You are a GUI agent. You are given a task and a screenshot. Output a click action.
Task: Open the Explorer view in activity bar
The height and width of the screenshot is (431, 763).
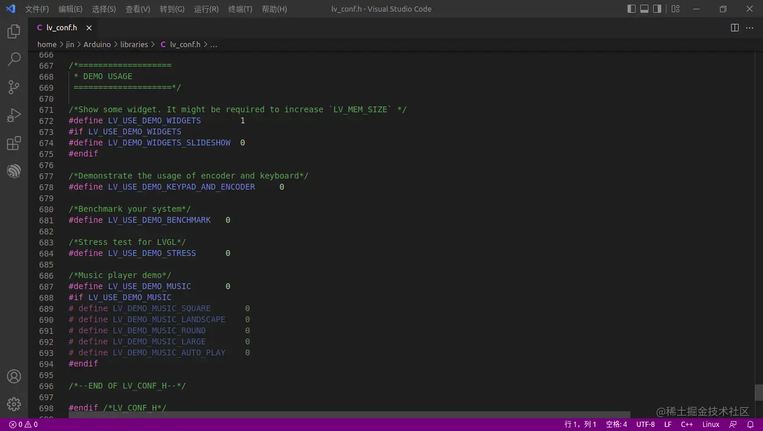(x=14, y=31)
